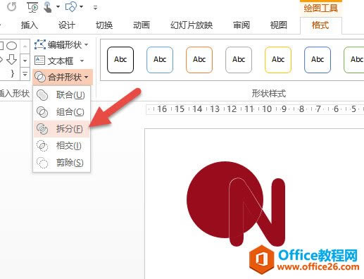This screenshot has height=279, width=364.
Task: Open the 插入 ribbon tab
Action: pos(30,25)
